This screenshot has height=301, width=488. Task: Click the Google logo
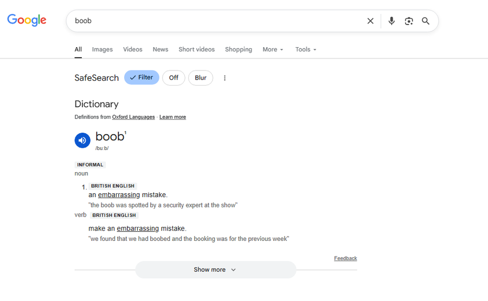point(27,20)
